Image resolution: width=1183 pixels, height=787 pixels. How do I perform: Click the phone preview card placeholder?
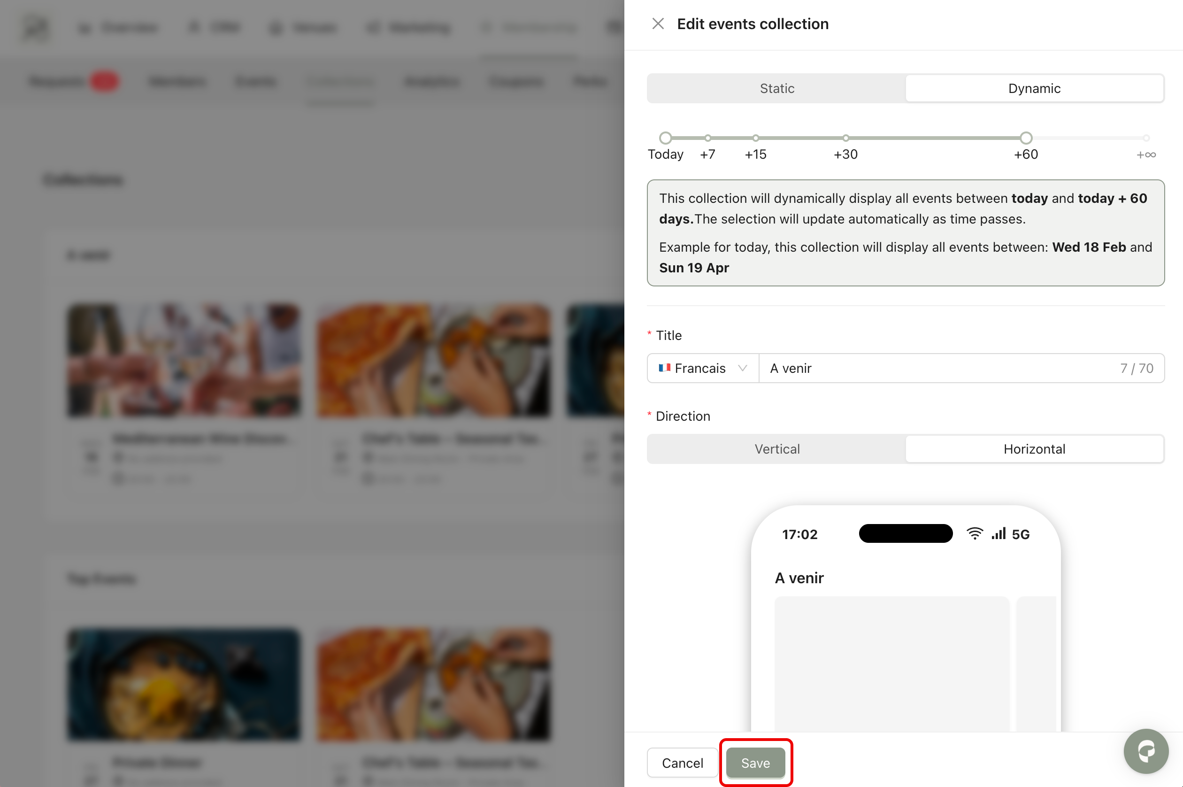[x=891, y=663]
